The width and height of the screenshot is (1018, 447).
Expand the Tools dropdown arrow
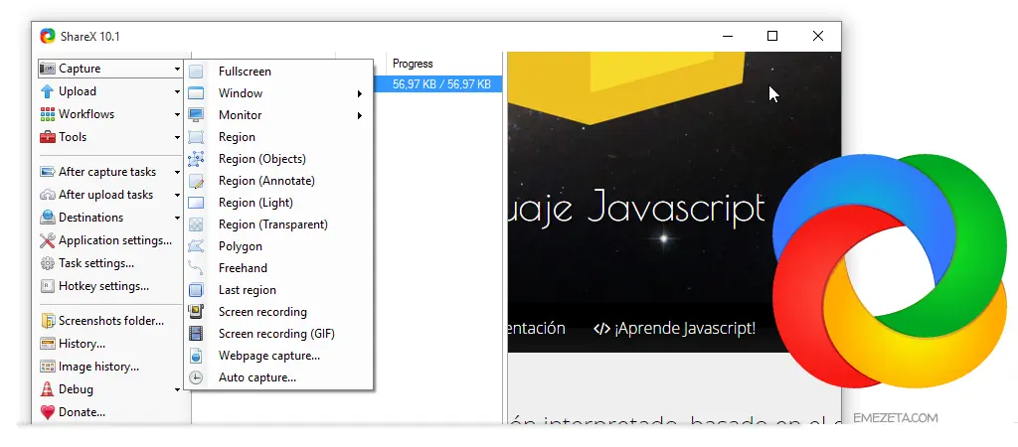(177, 137)
